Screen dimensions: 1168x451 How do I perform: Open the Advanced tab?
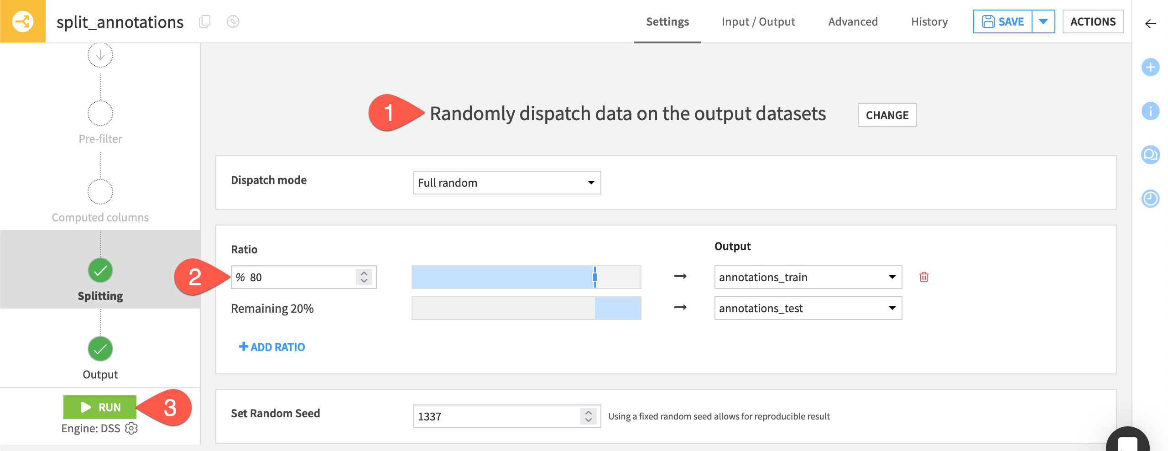pyautogui.click(x=853, y=21)
